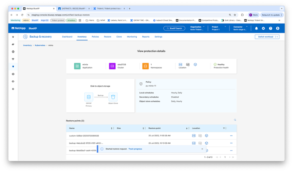This screenshot has width=293, height=172.
Task: Click the green minio Application icon
Action: click(77, 66)
